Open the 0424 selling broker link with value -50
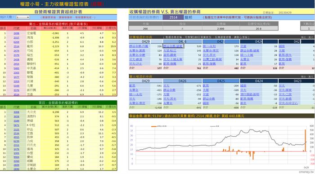 (x=243, y=86)
